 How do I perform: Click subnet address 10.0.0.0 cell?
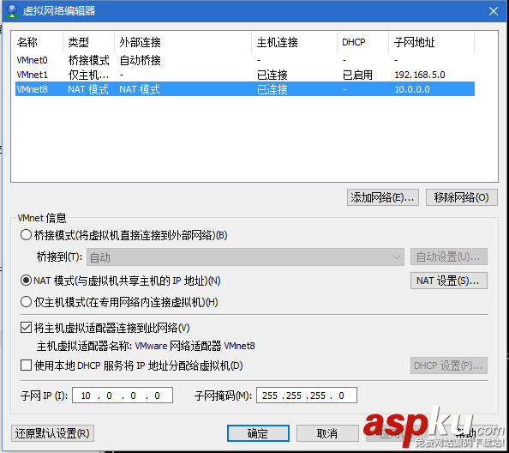(x=412, y=89)
